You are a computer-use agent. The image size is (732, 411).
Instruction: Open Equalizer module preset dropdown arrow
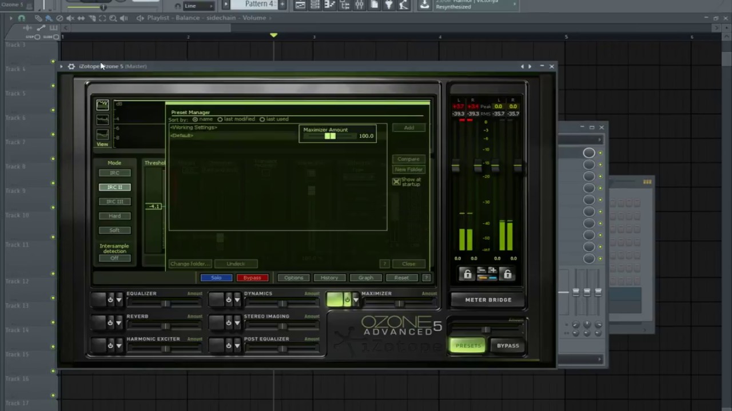pyautogui.click(x=119, y=300)
